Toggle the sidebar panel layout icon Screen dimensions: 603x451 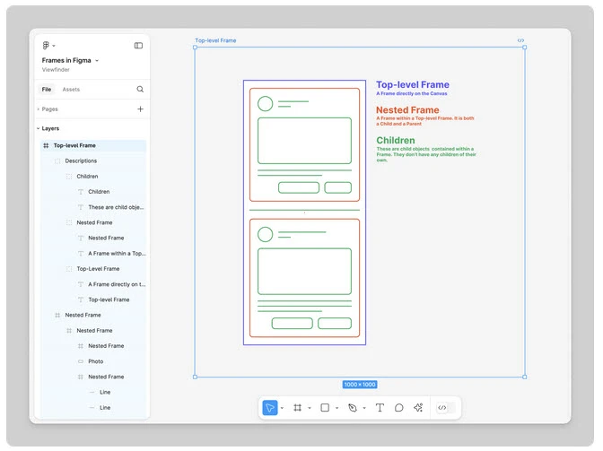coord(138,46)
